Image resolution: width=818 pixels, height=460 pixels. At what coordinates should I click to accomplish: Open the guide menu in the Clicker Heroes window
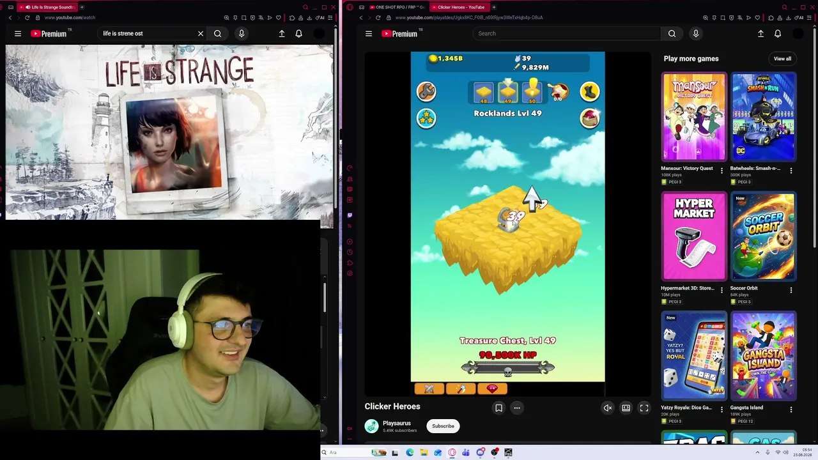[369, 33]
